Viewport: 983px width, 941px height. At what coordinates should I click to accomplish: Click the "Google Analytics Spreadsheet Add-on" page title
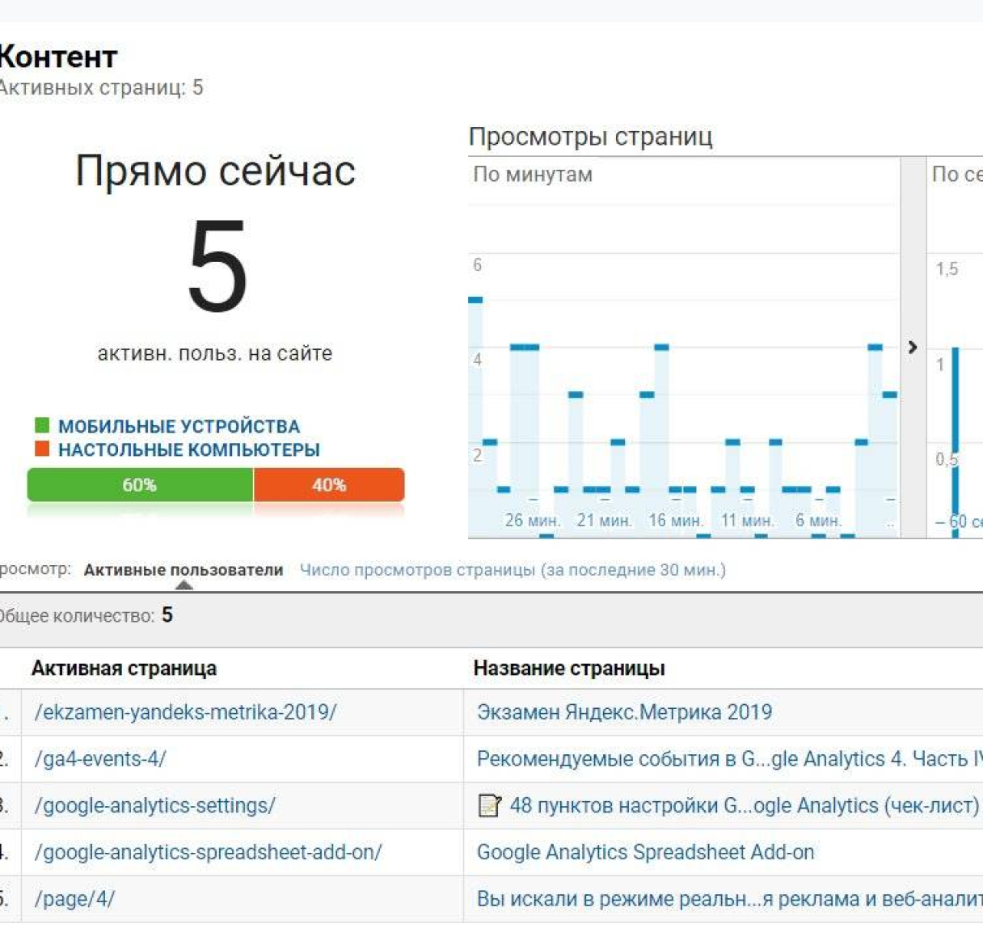point(645,852)
